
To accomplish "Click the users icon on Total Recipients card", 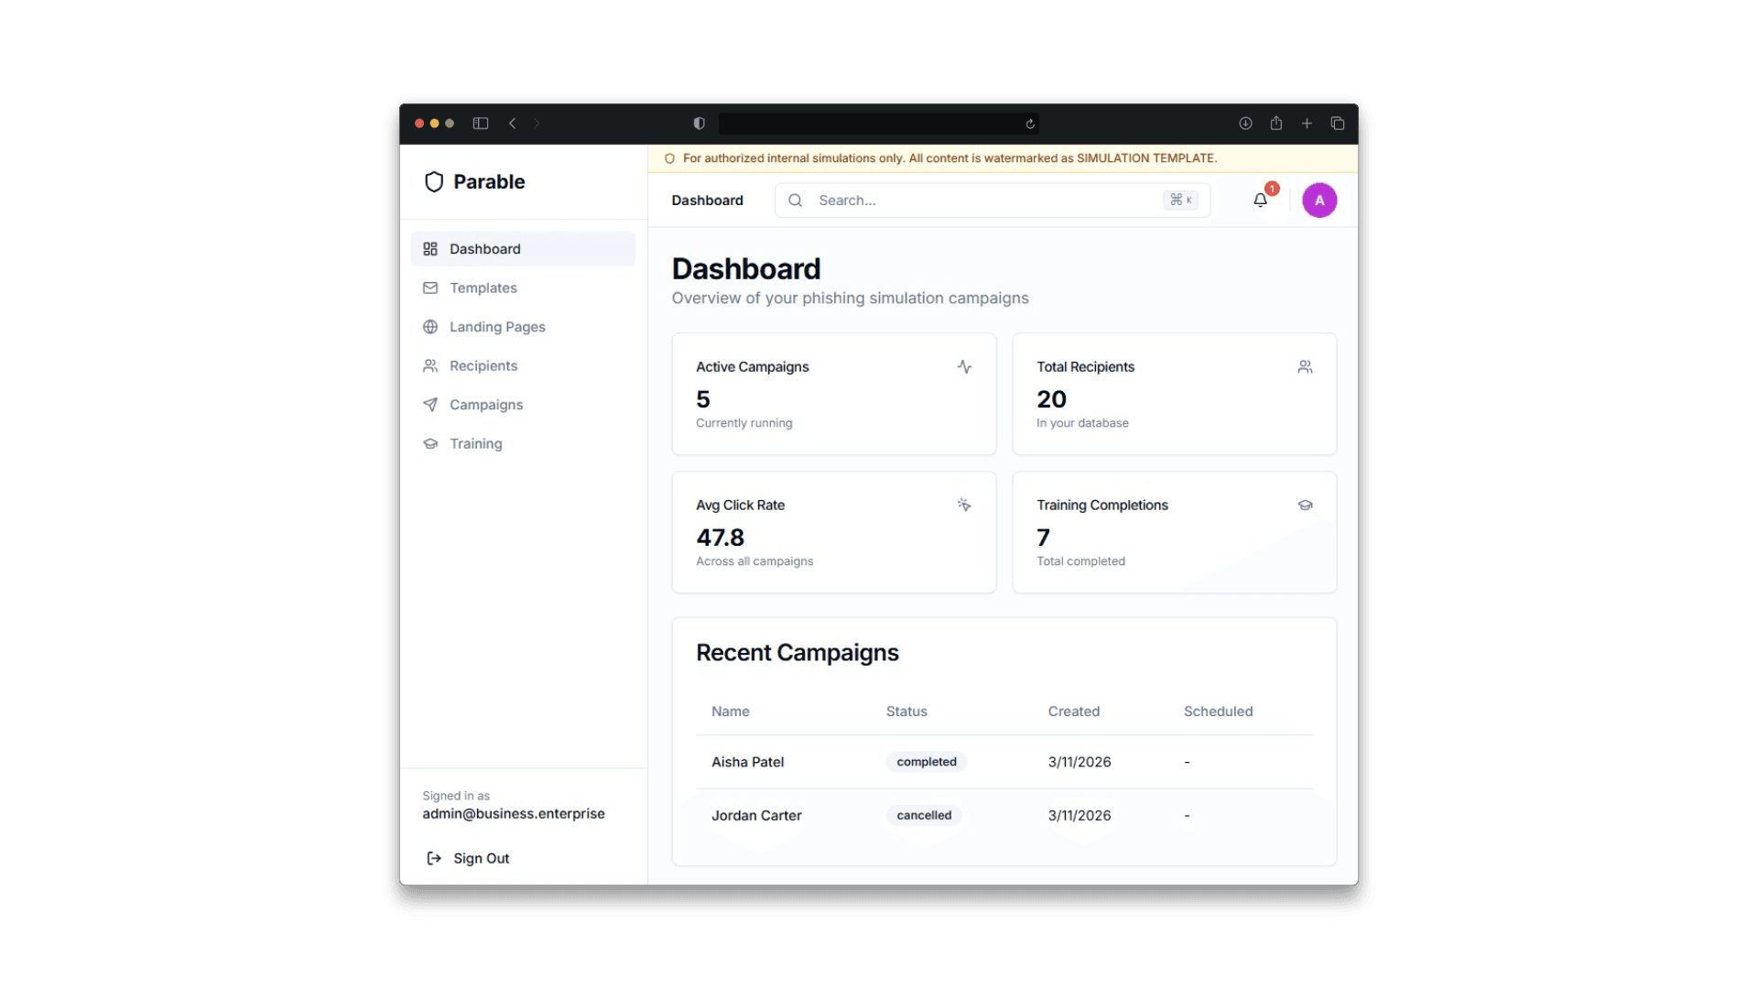I will tap(1305, 366).
